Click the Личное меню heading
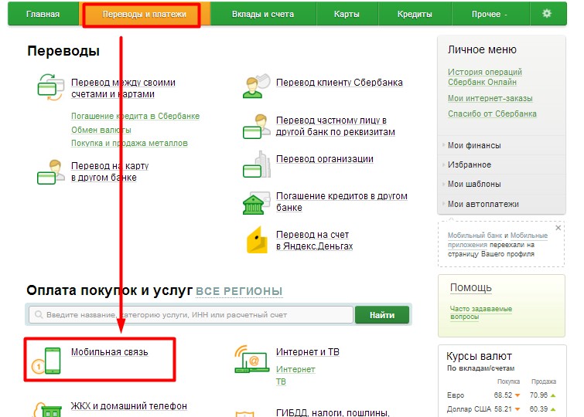Viewport: 584px width, 417px height. coord(482,49)
